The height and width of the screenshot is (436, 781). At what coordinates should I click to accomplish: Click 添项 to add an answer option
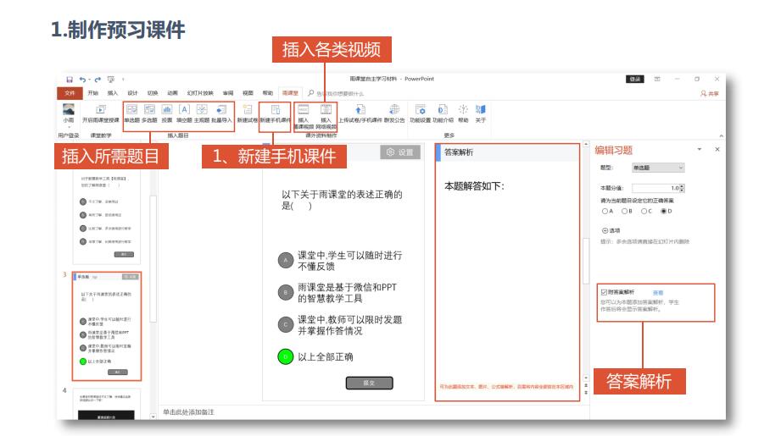point(611,230)
